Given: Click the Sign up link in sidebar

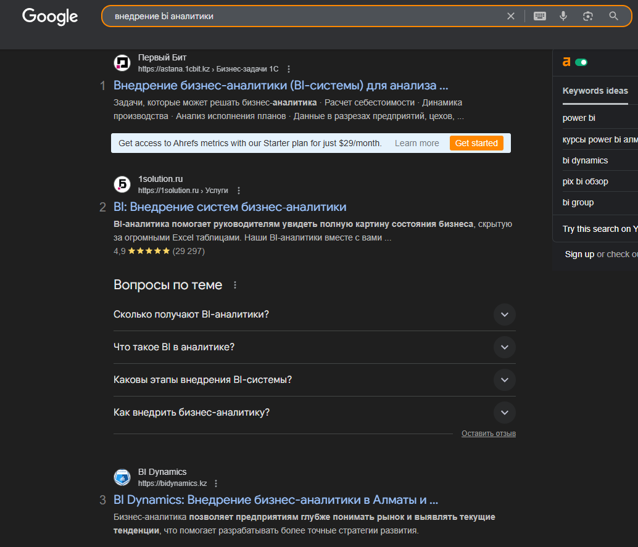Looking at the screenshot, I should 579,254.
